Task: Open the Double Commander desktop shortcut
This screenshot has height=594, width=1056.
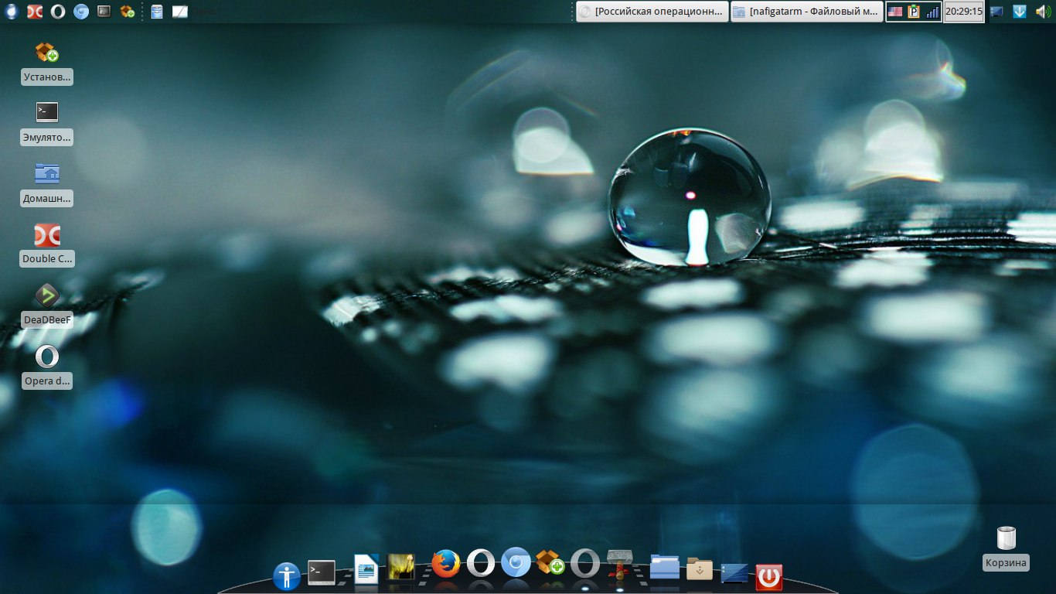Action: coord(47,236)
